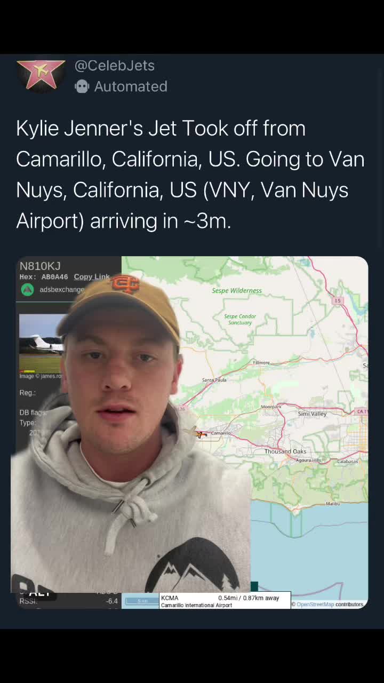Image resolution: width=384 pixels, height=683 pixels.
Task: Click the map scale bar
Action: click(x=141, y=601)
